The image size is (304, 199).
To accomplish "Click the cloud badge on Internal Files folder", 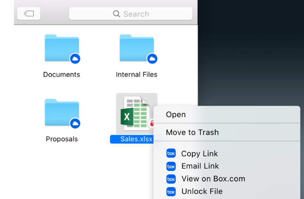I will tap(152, 58).
